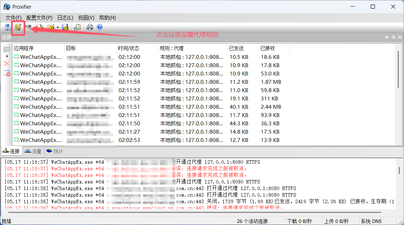The width and height of the screenshot is (404, 225).
Task: Click the list view icon in sidebar
Action: [x=7, y=49]
